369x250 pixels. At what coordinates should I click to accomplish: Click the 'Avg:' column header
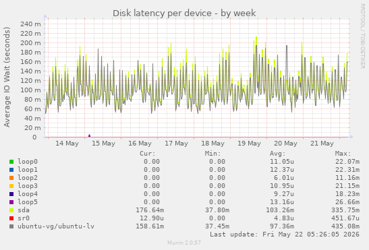[x=278, y=154]
